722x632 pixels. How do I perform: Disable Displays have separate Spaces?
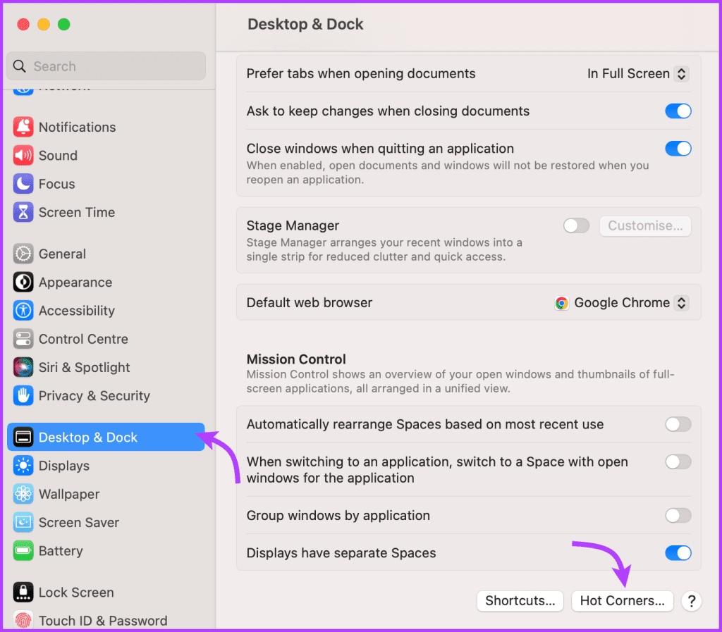point(678,553)
